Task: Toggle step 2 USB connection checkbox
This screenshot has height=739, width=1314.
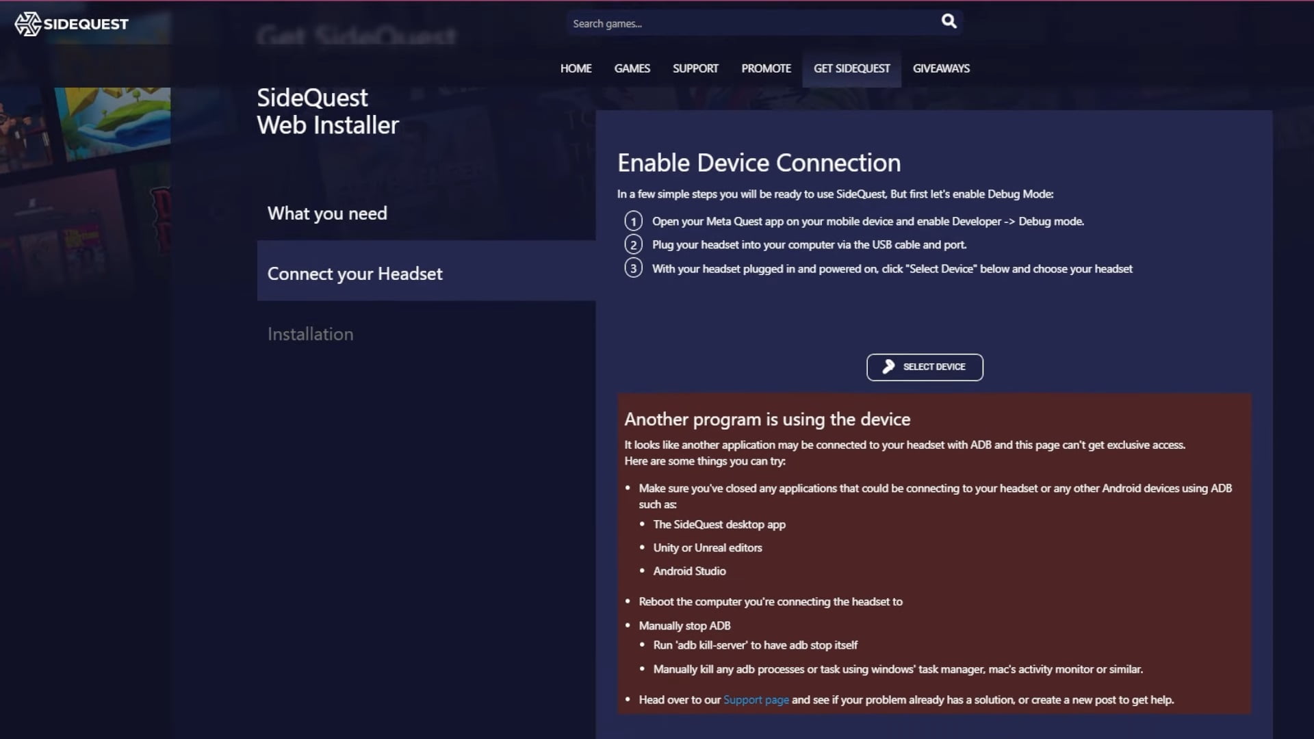Action: pos(632,244)
